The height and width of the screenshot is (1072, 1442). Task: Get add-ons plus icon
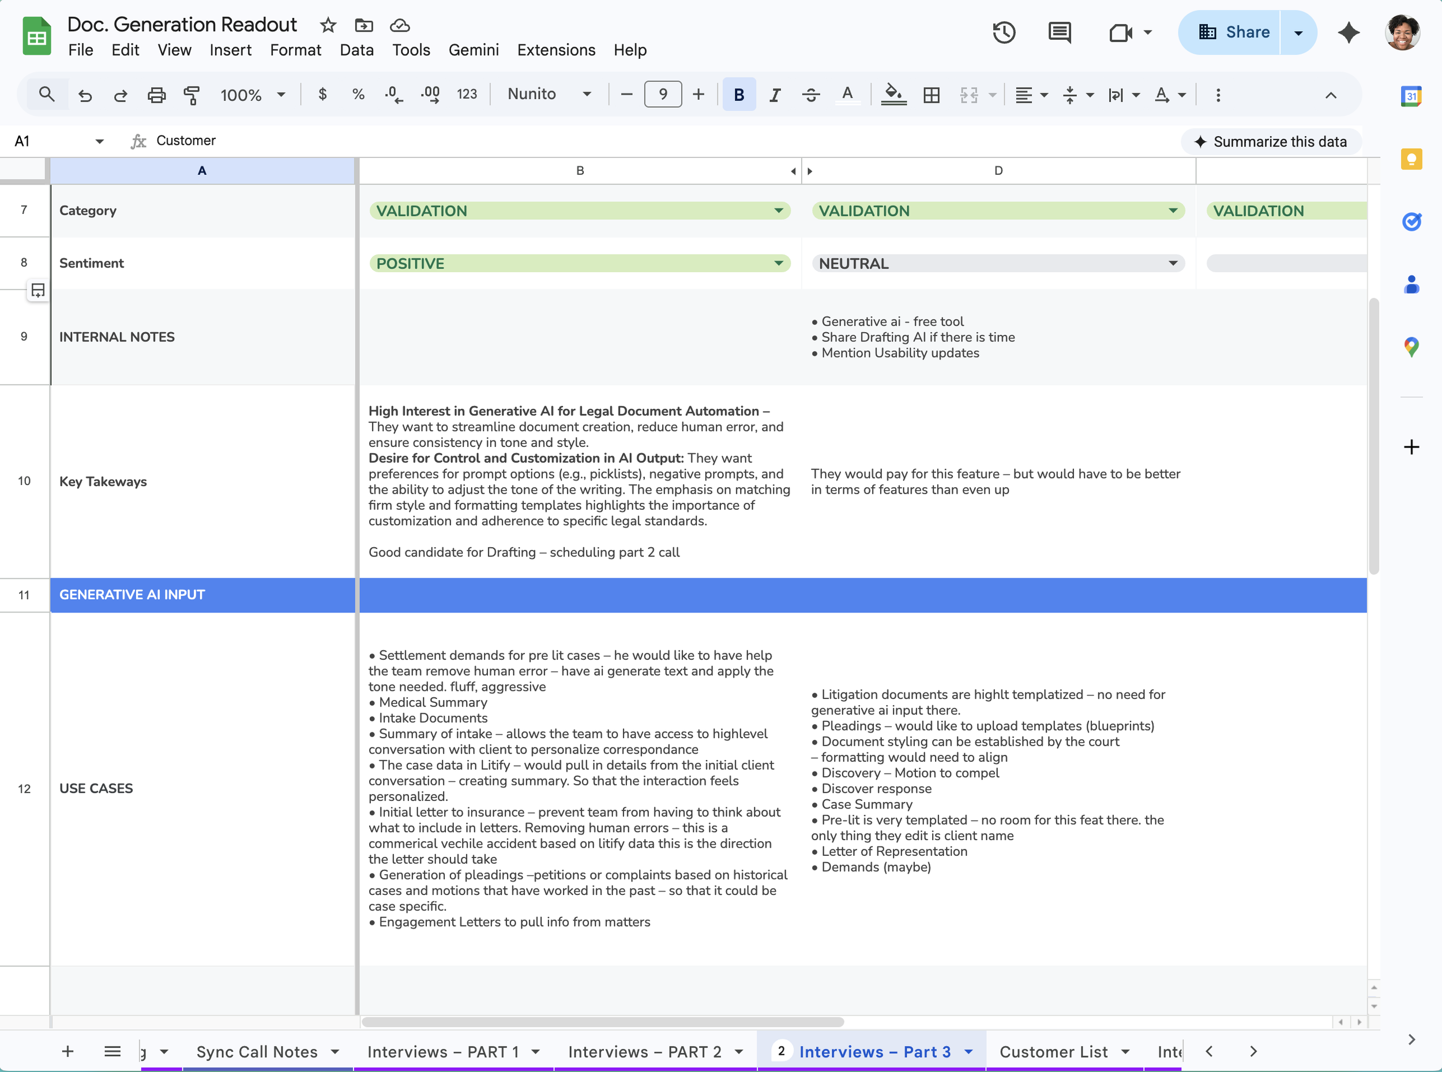coord(1411,447)
